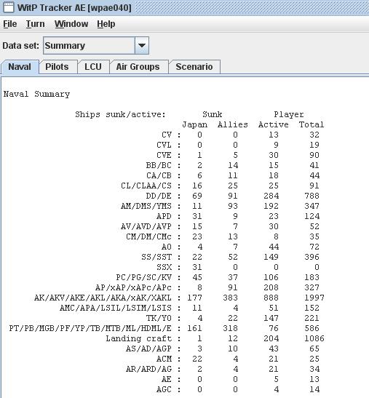
Task: Click the WitP Tracker window icon
Action: 8,7
